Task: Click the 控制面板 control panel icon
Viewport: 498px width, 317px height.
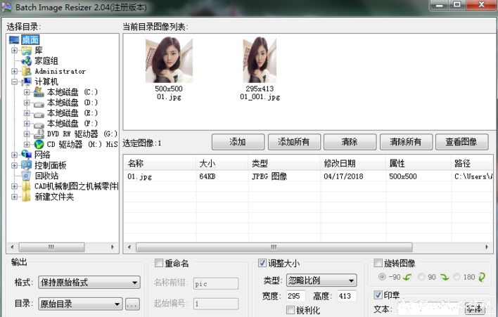Action: (27, 165)
